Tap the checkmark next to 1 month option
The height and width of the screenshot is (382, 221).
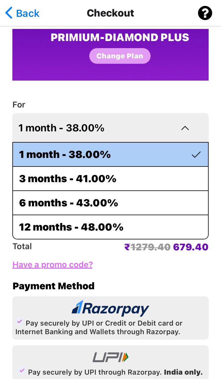[x=196, y=155]
